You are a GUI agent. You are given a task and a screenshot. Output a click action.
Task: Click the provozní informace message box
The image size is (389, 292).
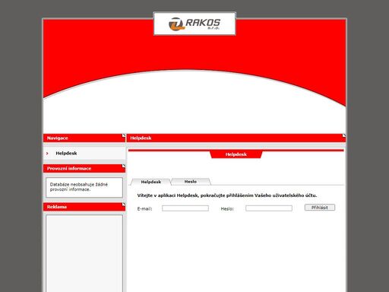pyautogui.click(x=84, y=187)
